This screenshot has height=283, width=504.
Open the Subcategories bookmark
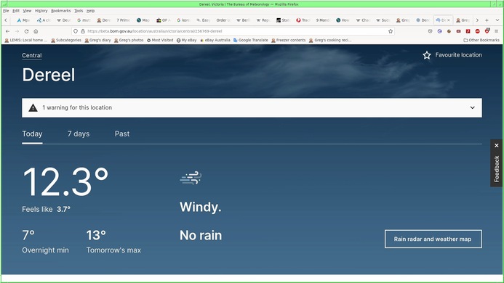pyautogui.click(x=66, y=40)
